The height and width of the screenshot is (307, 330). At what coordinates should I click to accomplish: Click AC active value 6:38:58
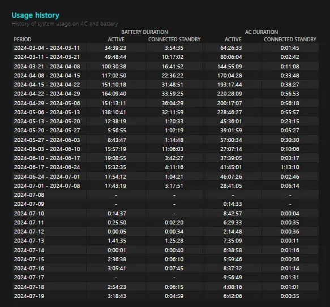(233, 250)
